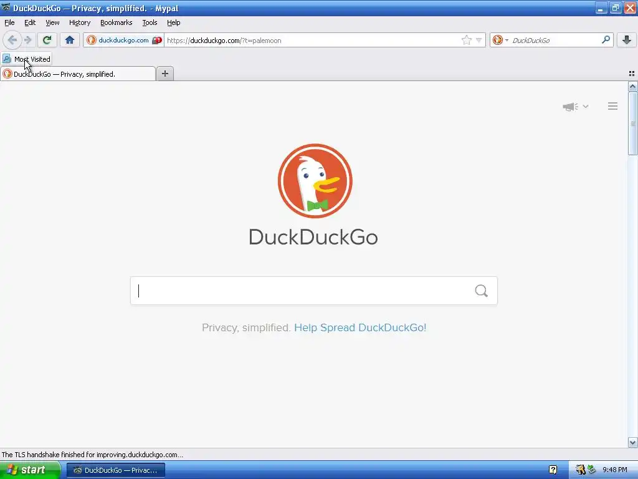Viewport: 638px width, 479px height.
Task: Open the Bookmarks menu
Action: coord(117,22)
